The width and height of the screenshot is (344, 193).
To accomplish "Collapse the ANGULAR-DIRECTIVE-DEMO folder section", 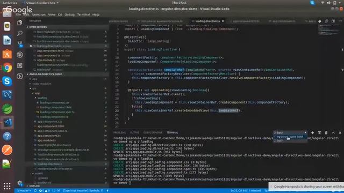I will tap(45, 74).
